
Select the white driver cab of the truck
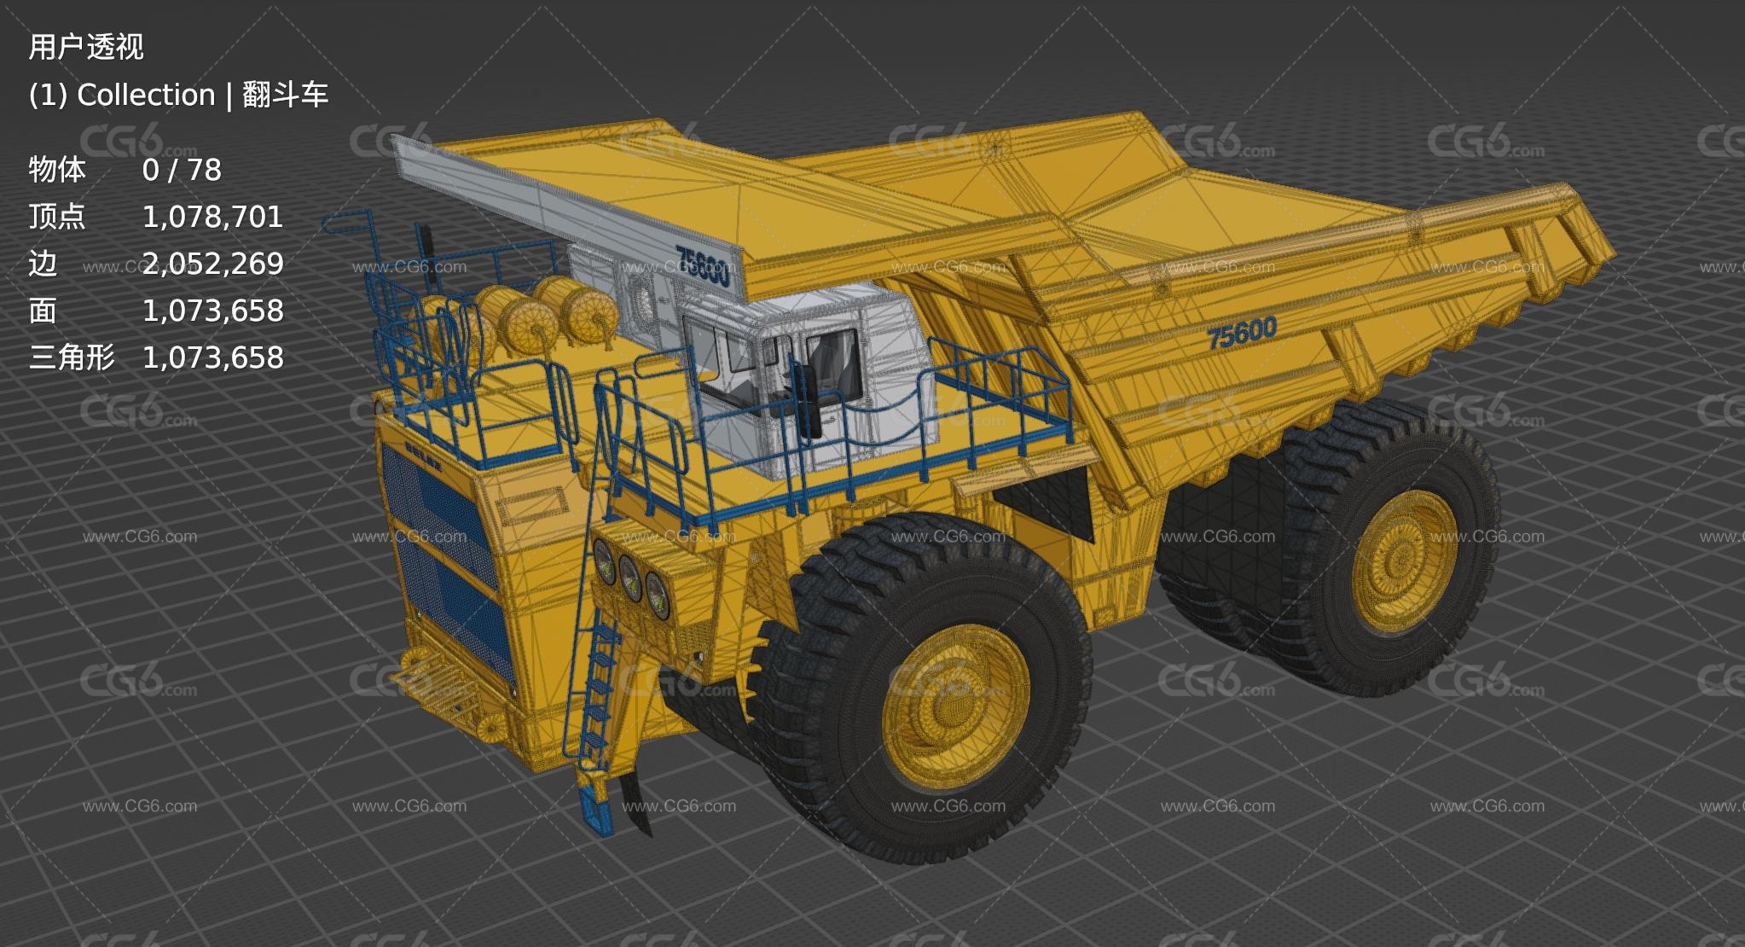pos(808,380)
